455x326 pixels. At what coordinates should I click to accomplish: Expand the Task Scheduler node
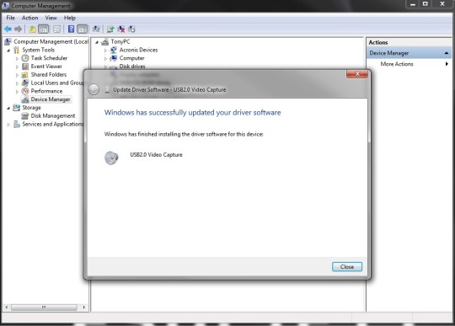tap(17, 58)
